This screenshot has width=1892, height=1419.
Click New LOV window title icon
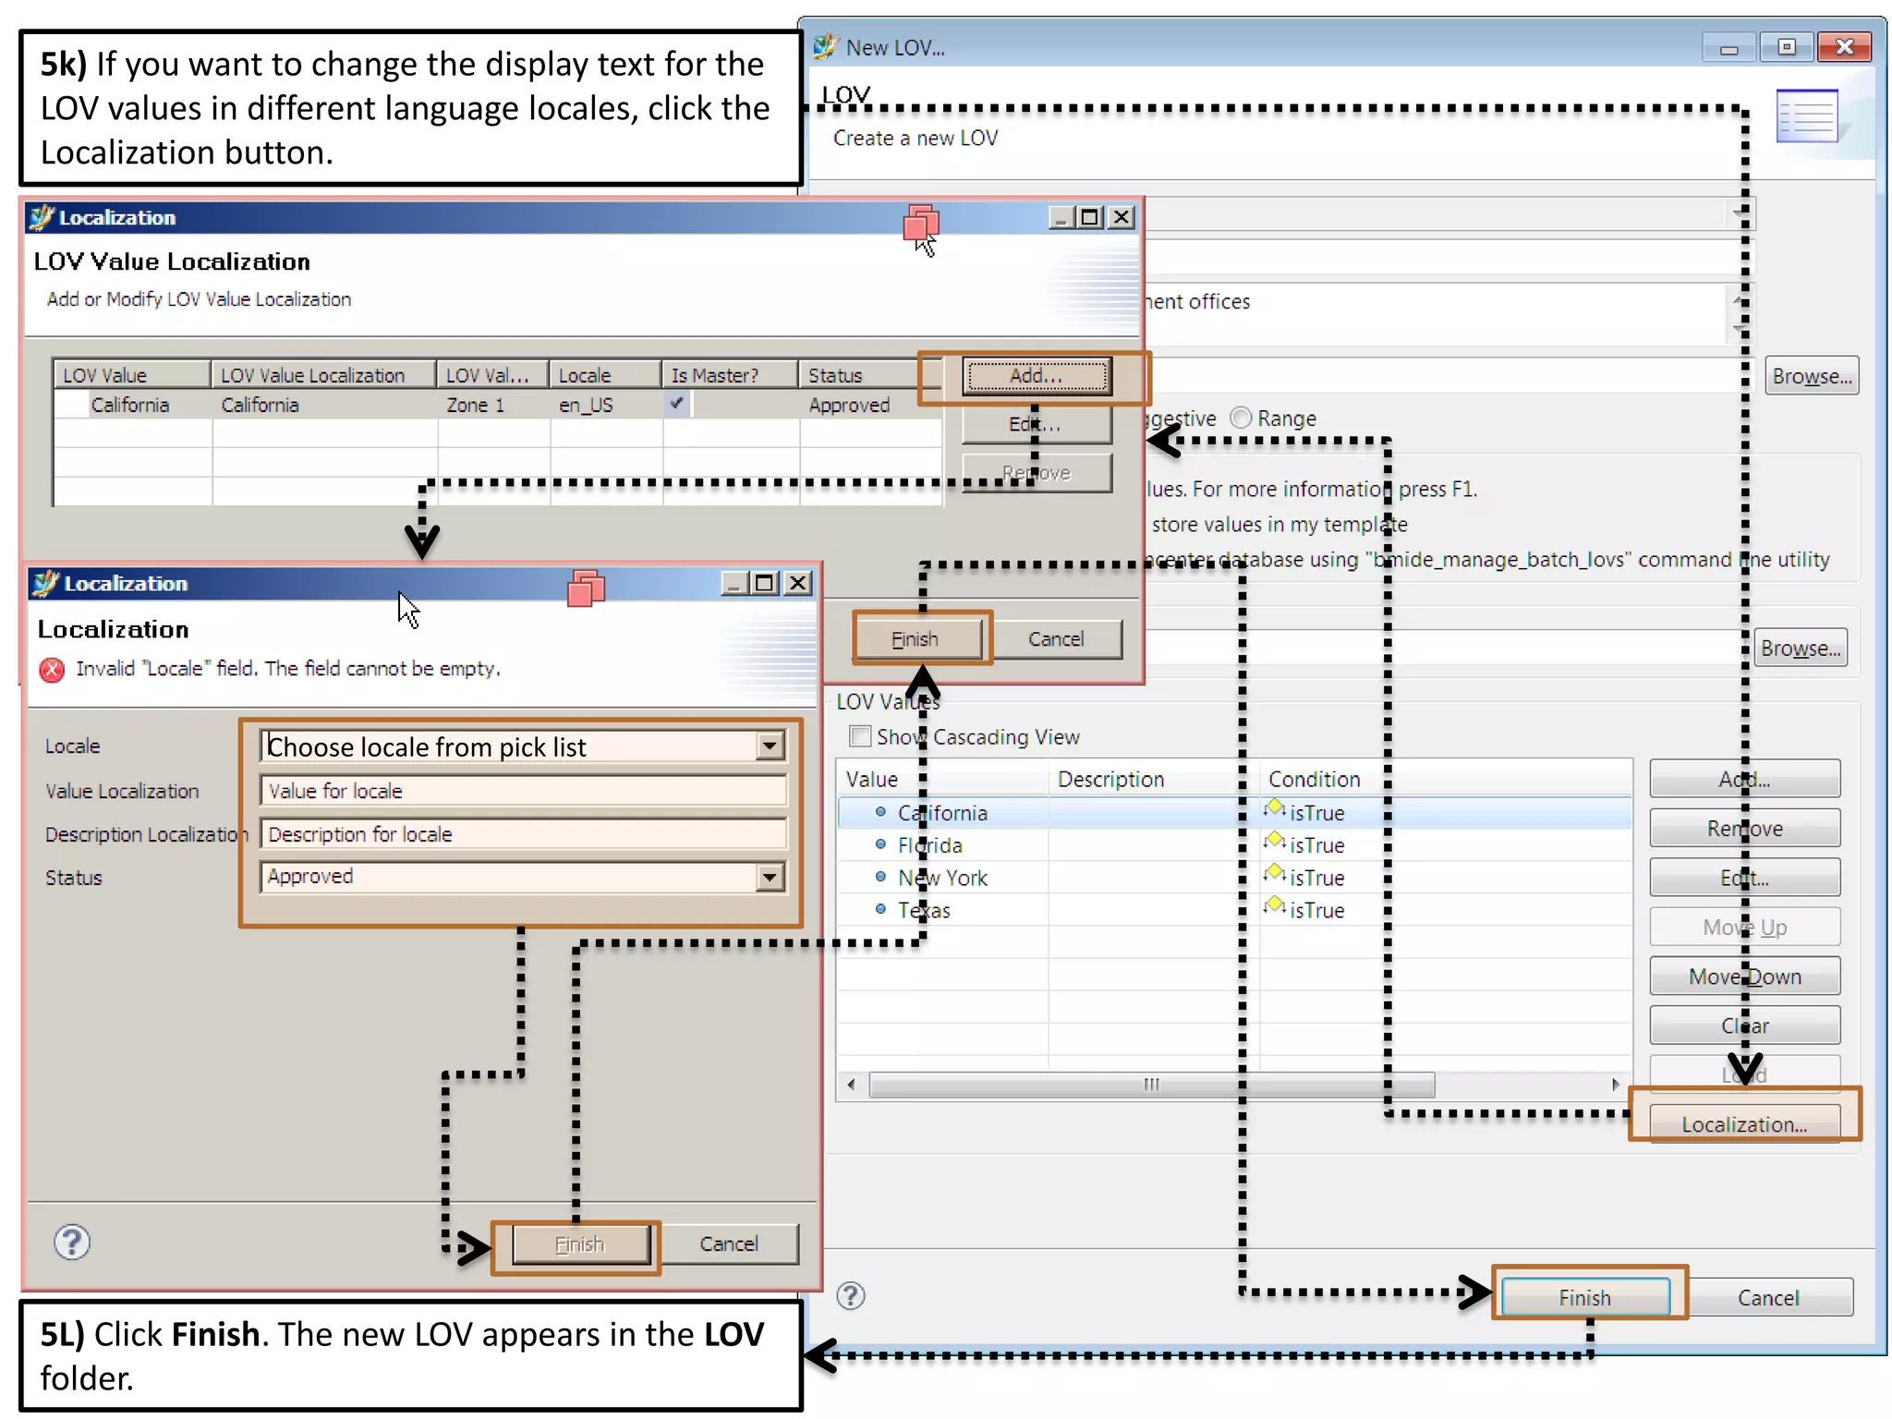[824, 46]
